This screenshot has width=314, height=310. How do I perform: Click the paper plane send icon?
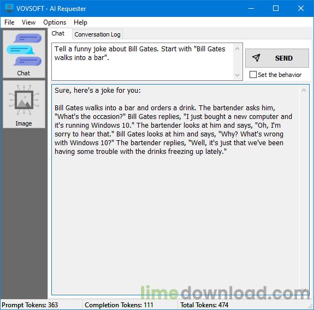coord(256,58)
